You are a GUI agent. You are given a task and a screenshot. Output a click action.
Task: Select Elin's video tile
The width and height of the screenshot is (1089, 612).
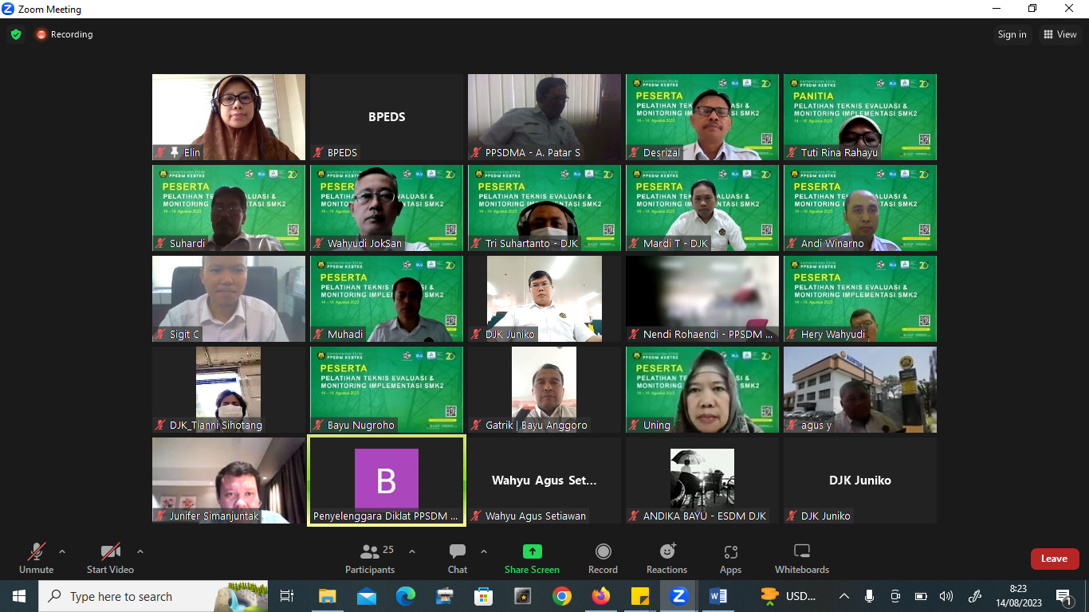(x=229, y=117)
